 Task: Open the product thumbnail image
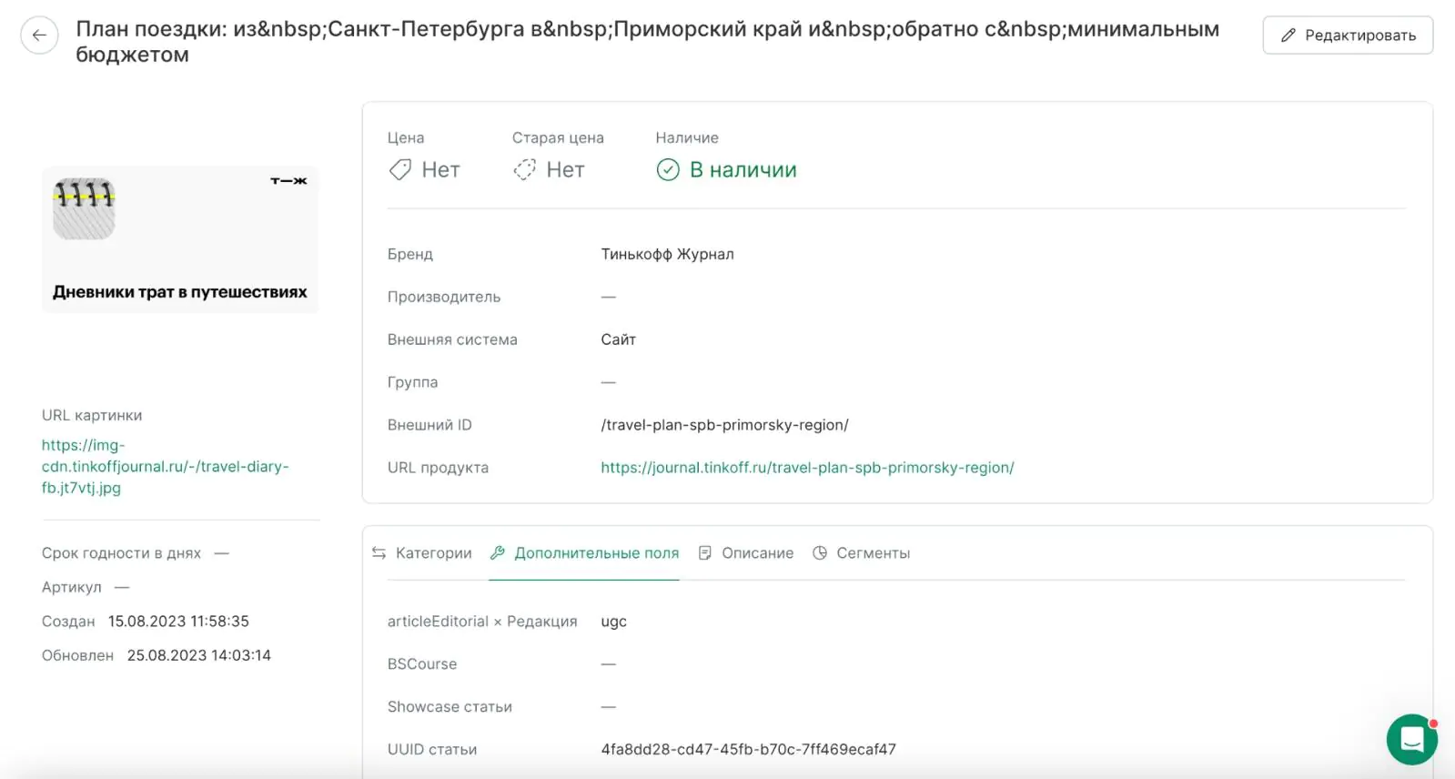[x=180, y=240]
